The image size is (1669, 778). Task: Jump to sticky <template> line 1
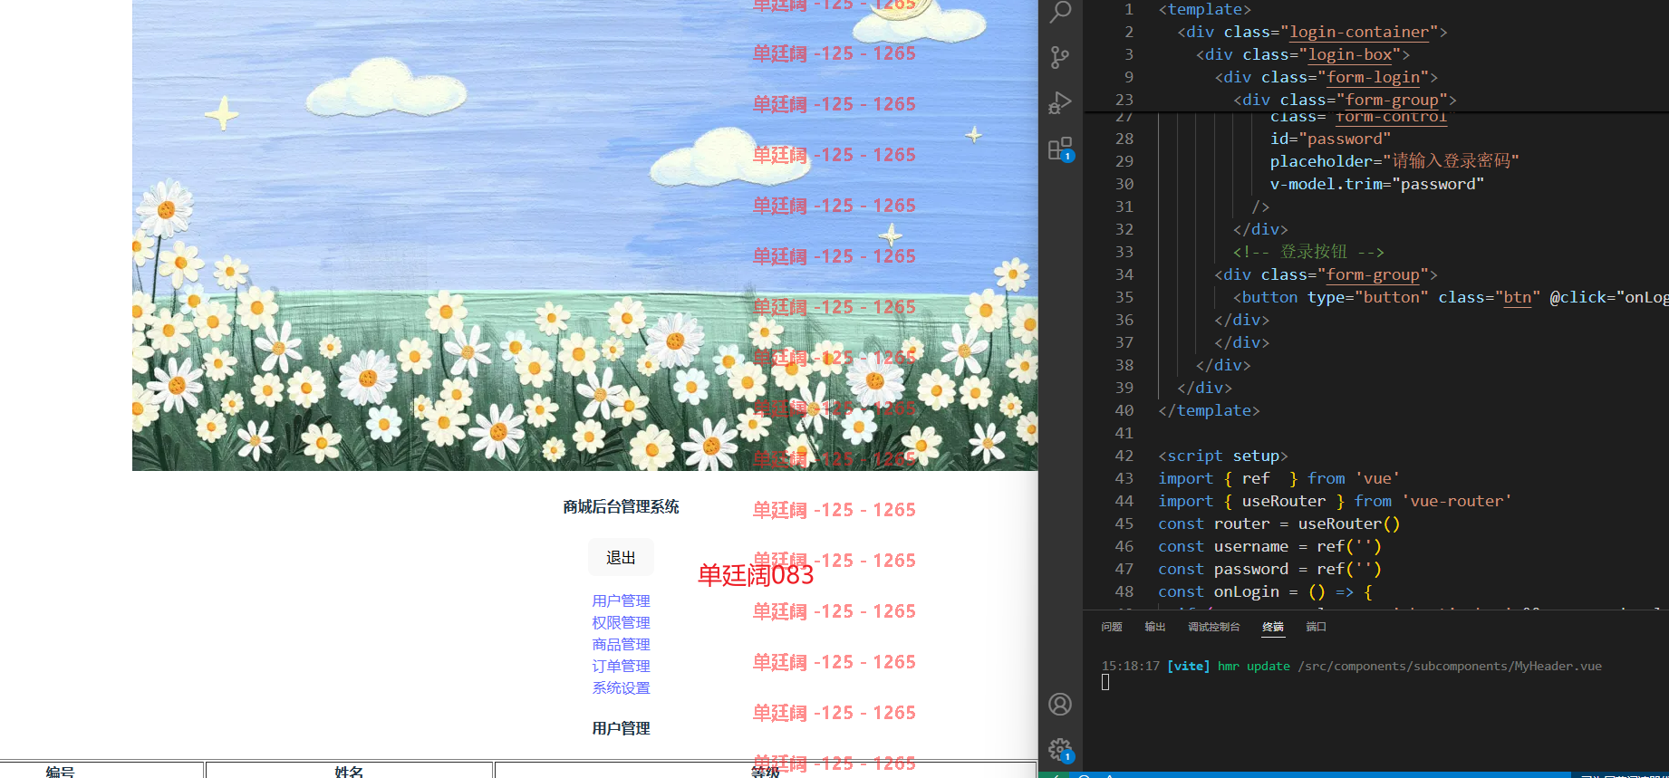1205,9
